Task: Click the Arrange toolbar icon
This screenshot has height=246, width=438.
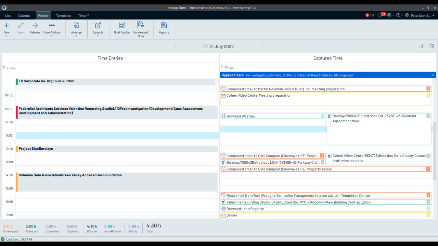Action: coord(76,25)
